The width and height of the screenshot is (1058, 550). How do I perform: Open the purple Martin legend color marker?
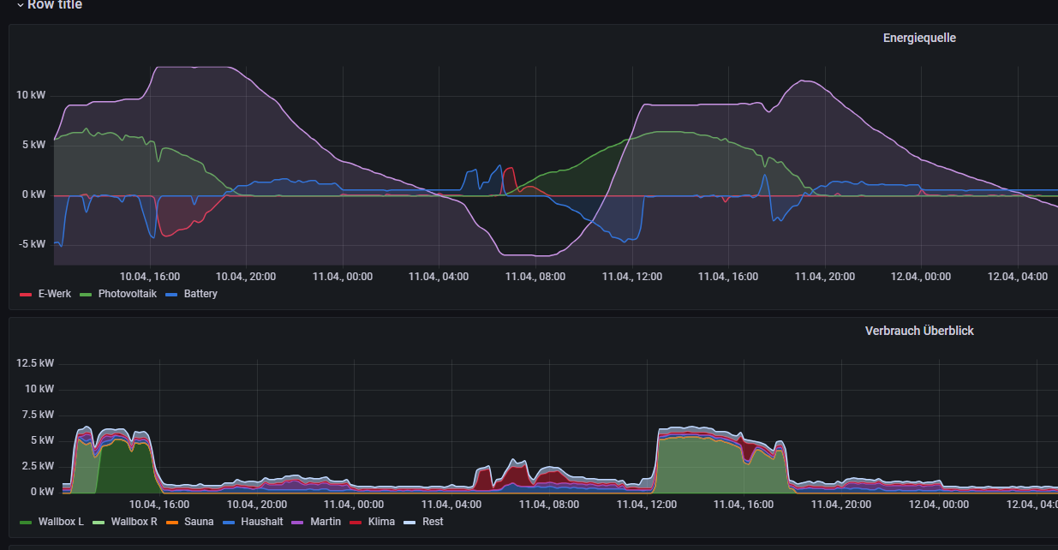(298, 523)
